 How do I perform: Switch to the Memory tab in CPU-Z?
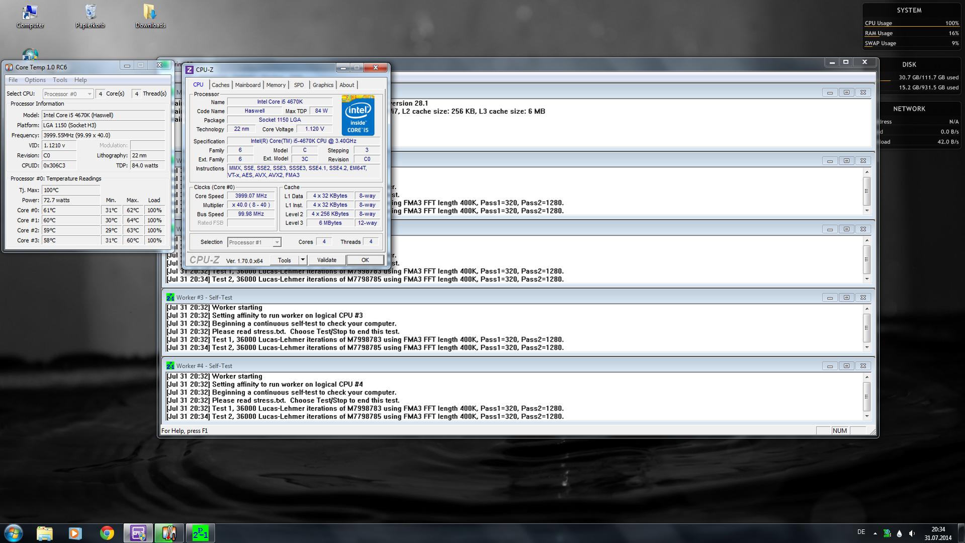[x=276, y=85]
